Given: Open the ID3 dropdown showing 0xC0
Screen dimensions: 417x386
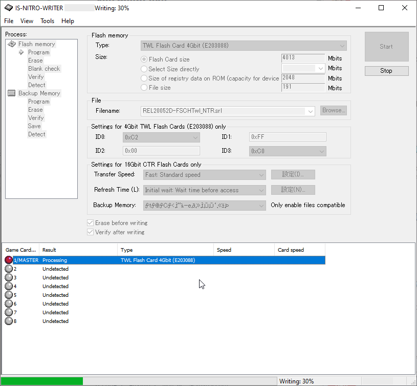Looking at the screenshot, I should [x=288, y=151].
